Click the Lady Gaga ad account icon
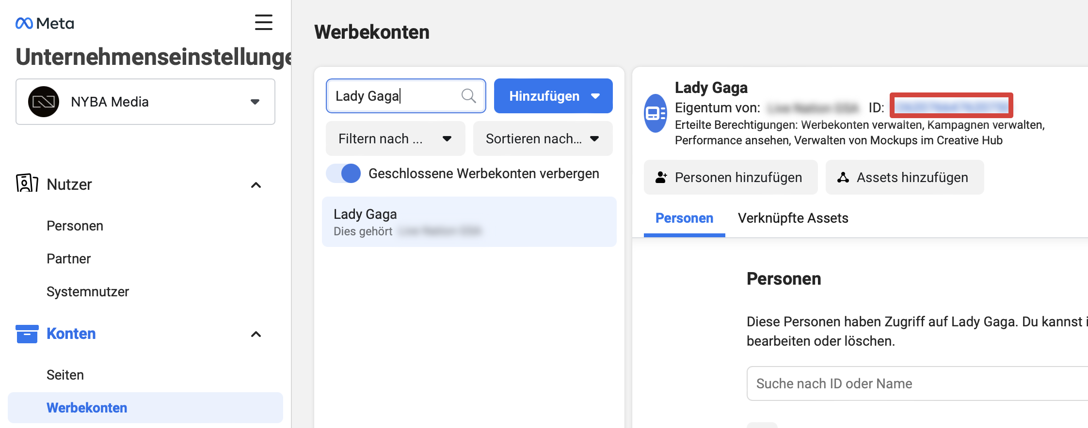Viewport: 1088px width, 428px height. pyautogui.click(x=656, y=113)
